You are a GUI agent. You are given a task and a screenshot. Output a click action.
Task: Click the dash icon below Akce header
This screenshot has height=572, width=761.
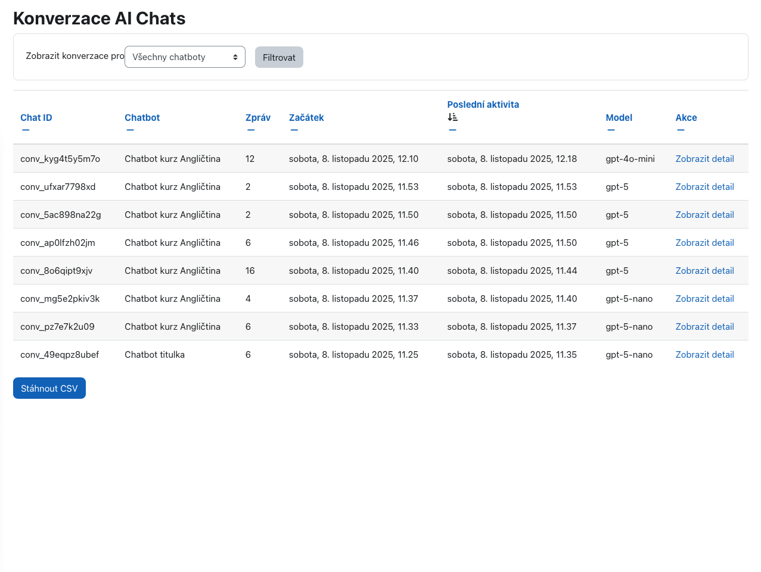tap(681, 130)
